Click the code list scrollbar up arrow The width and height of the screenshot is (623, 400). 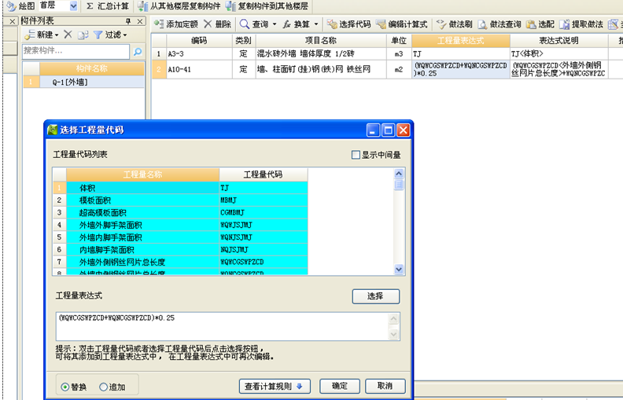(399, 174)
